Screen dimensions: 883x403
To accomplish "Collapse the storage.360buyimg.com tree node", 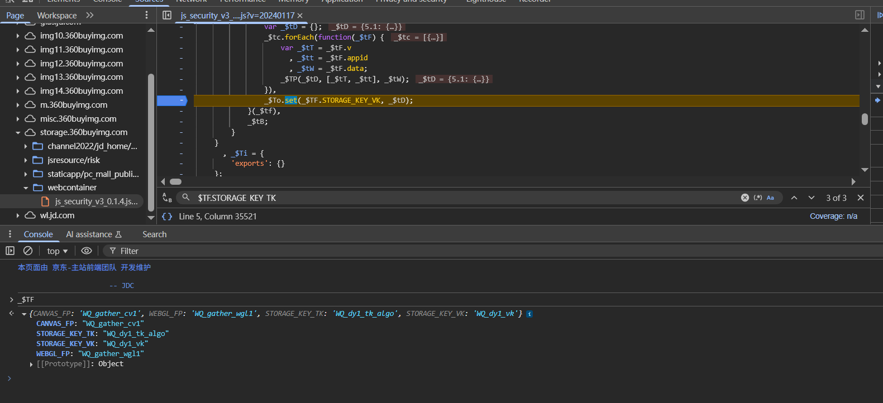I will click(18, 133).
